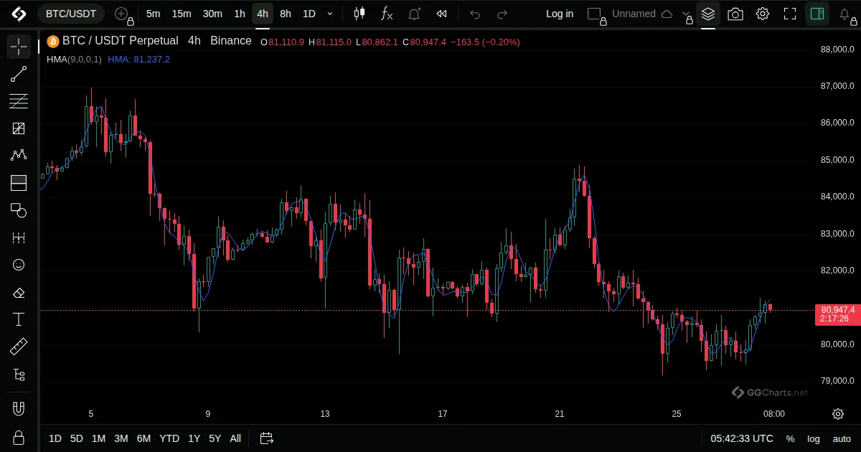
Task: Enter fullscreen mode
Action: click(x=790, y=14)
